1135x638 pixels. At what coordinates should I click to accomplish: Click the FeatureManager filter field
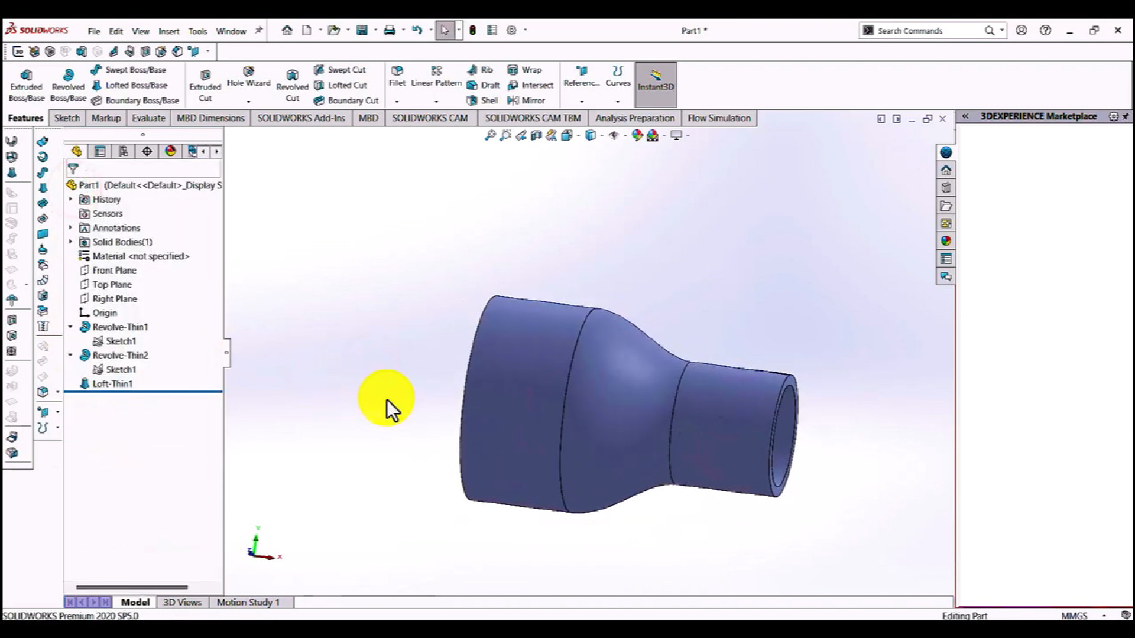pos(144,169)
